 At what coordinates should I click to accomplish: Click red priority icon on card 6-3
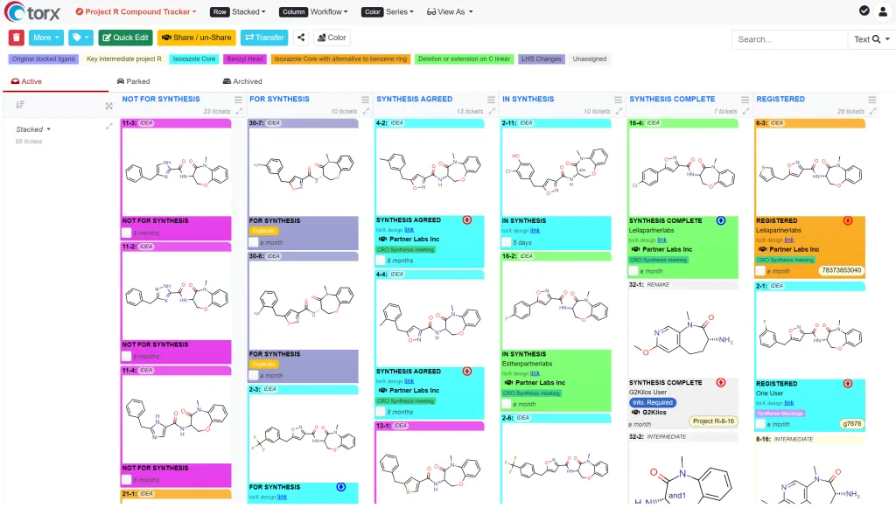[x=847, y=220]
